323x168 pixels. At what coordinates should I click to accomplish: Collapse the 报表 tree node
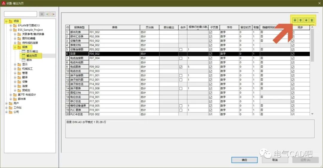tap(15, 47)
